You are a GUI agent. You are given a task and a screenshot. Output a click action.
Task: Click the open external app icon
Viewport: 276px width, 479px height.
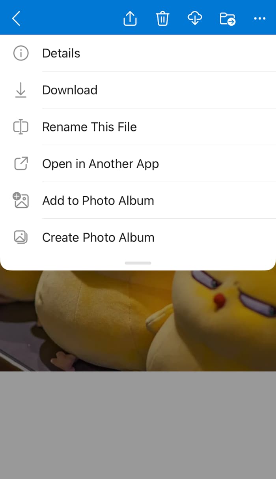tap(21, 163)
